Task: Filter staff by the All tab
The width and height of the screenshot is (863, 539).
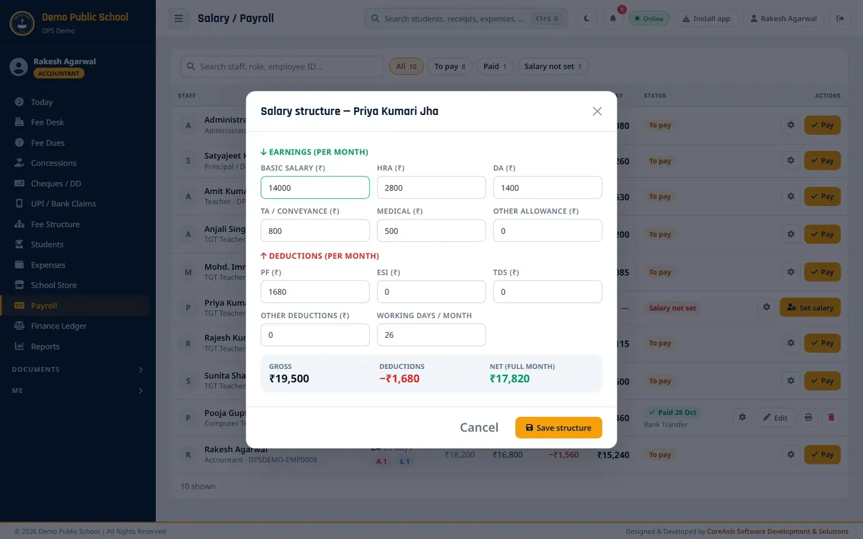Action: 406,66
